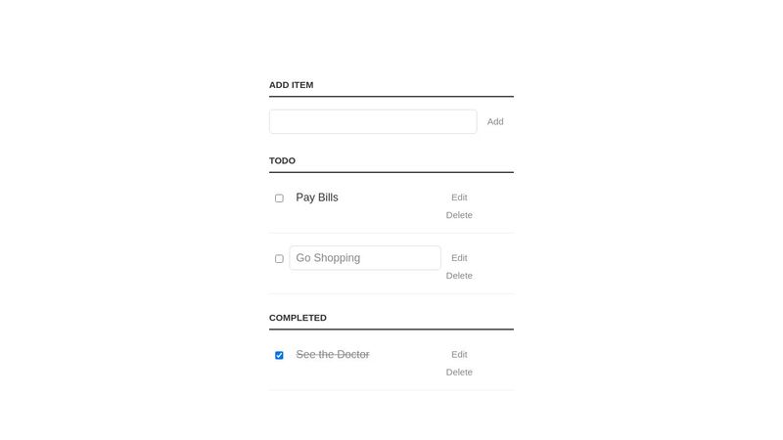This screenshot has height=440, width=783.
Task: Delete the Pay Bills task
Action: (459, 215)
